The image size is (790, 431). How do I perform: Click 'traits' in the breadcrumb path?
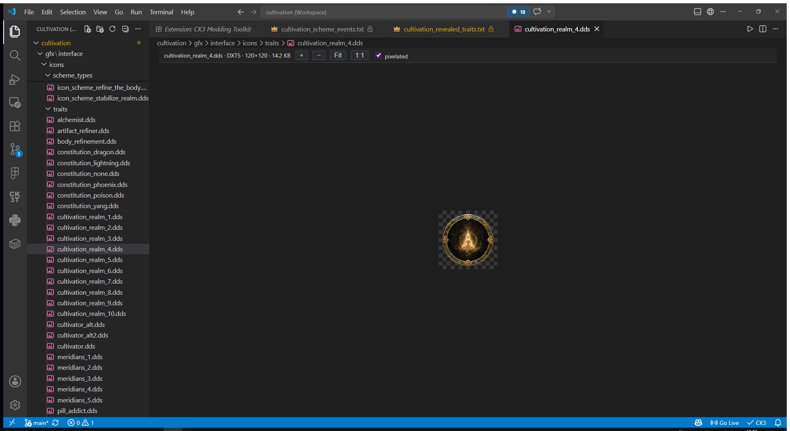(x=272, y=43)
